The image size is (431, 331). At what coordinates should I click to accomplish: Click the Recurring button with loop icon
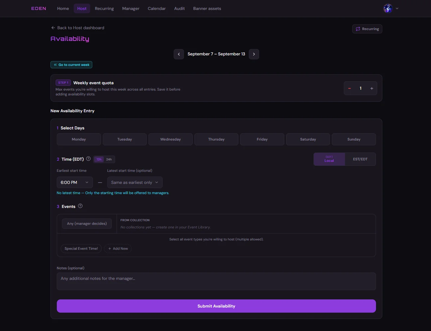pyautogui.click(x=367, y=29)
